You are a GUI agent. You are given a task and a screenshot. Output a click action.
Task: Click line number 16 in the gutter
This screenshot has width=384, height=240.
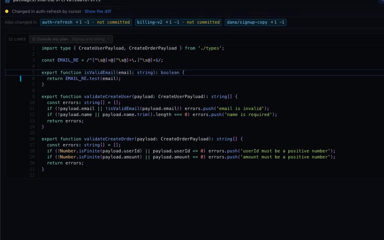32,139
